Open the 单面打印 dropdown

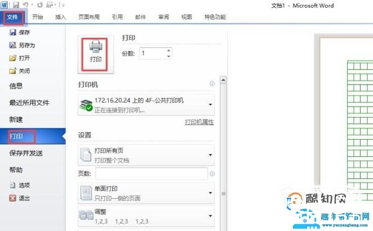point(146,193)
